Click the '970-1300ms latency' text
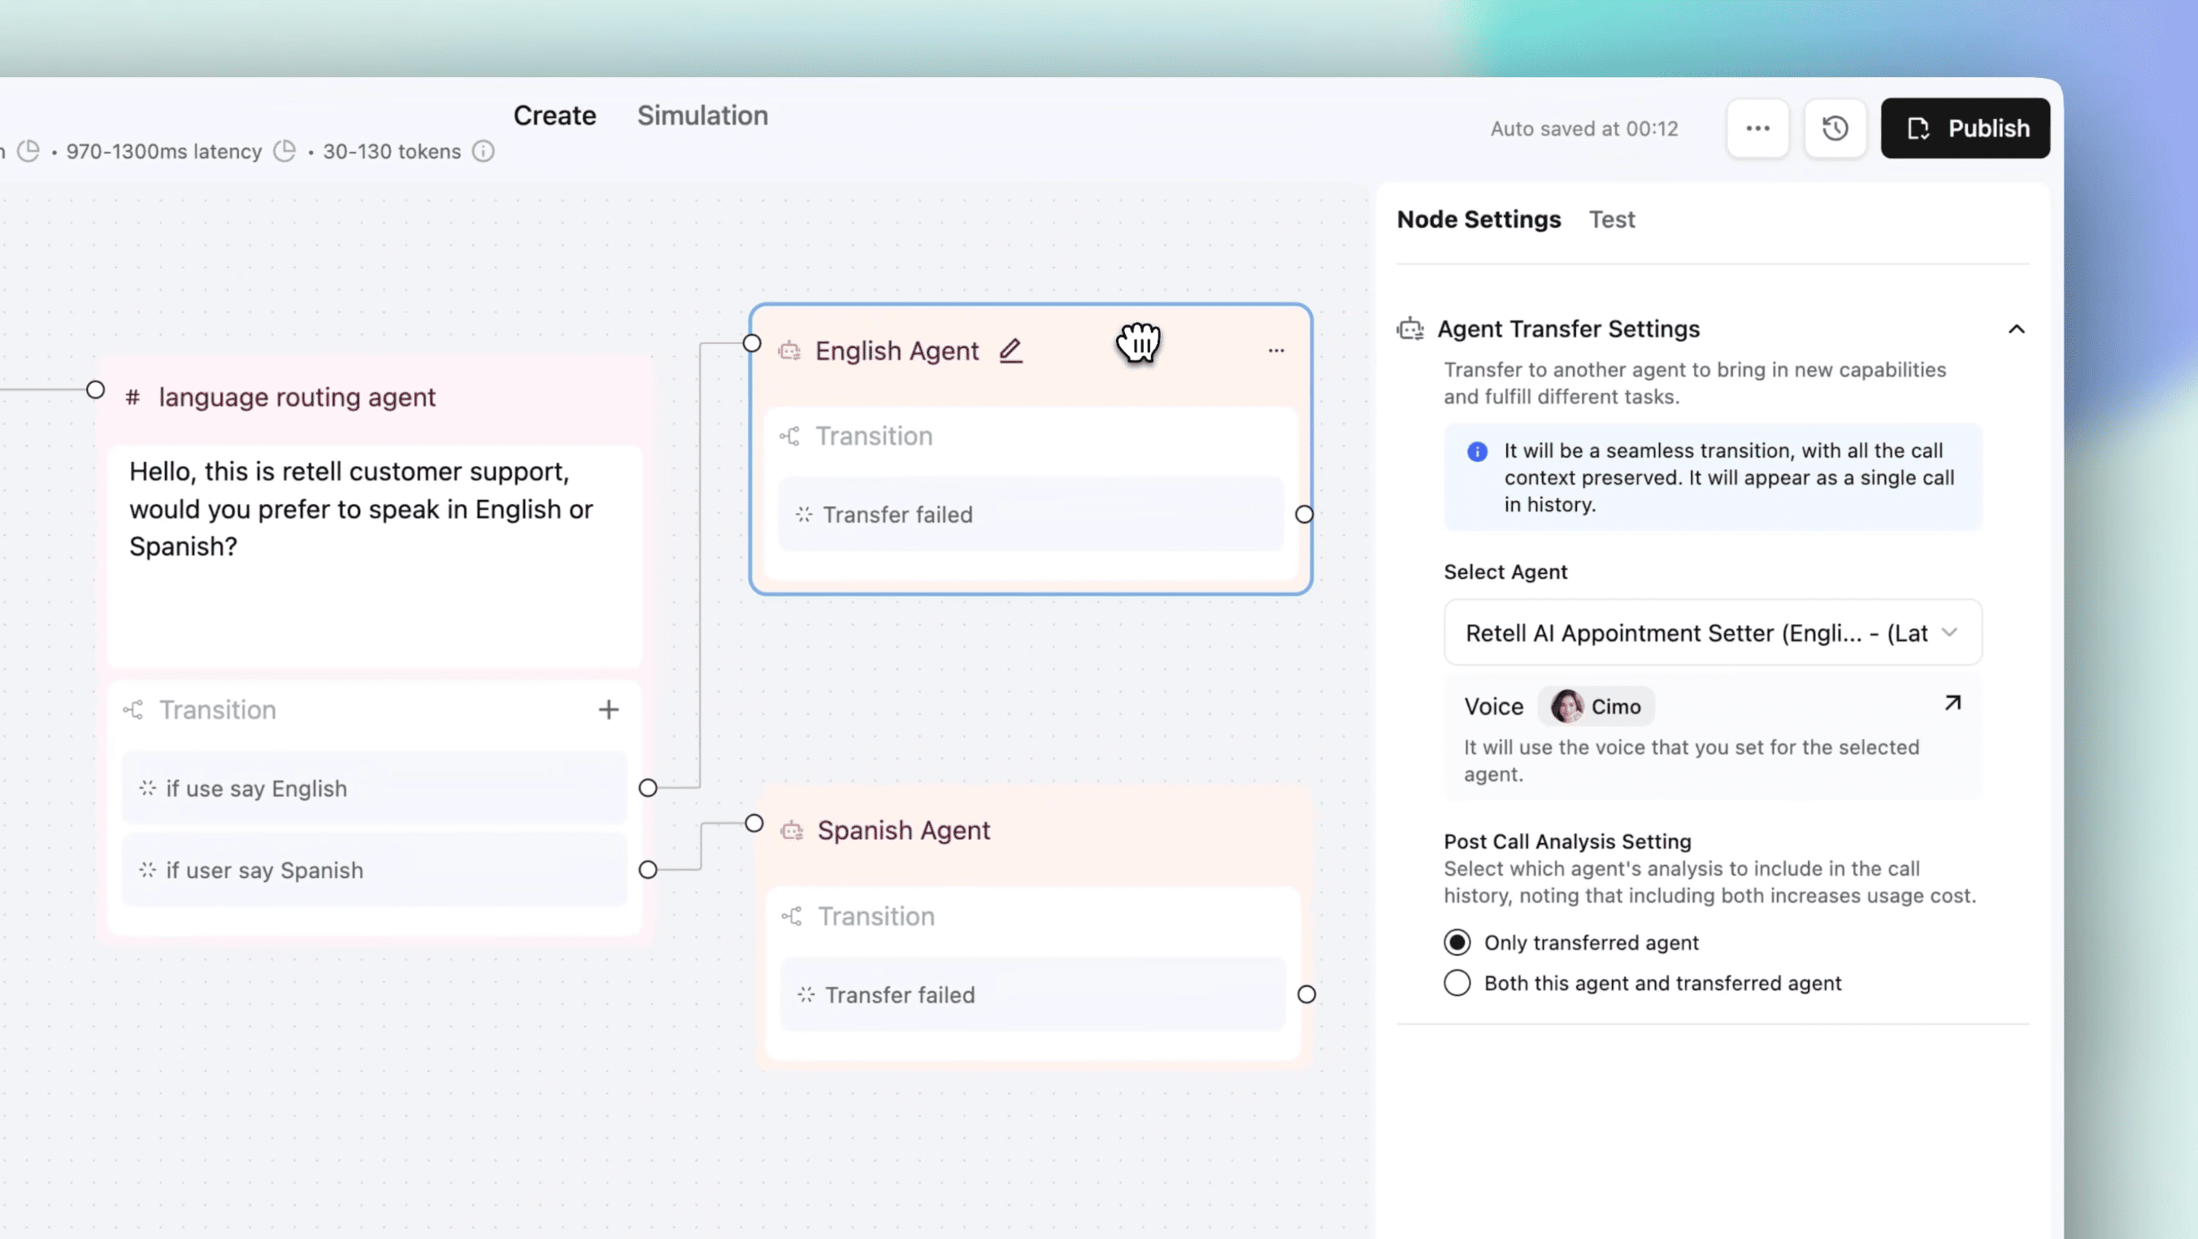The width and height of the screenshot is (2198, 1239). [x=164, y=152]
